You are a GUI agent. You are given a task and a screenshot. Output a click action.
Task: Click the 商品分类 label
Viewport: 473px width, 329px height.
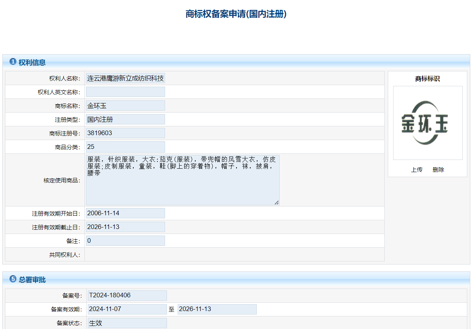pos(68,147)
